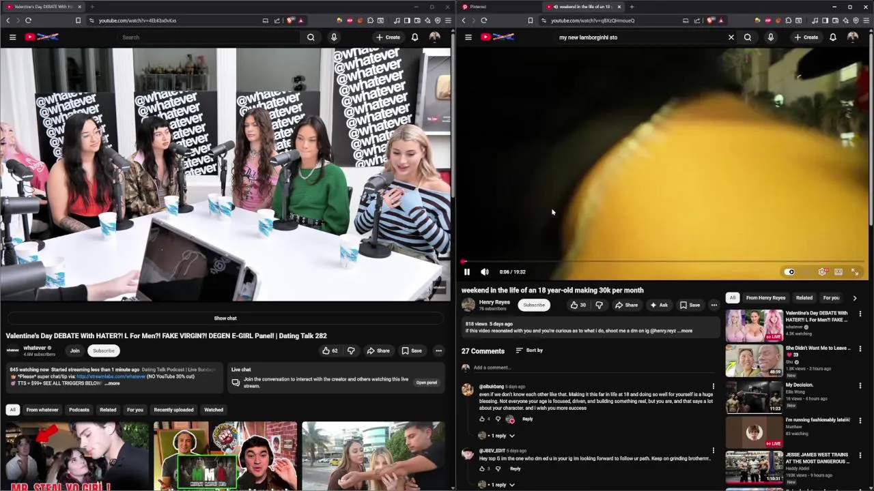Open account avatar menu in right window
Viewport: 874px width, 491px height.
pos(853,37)
